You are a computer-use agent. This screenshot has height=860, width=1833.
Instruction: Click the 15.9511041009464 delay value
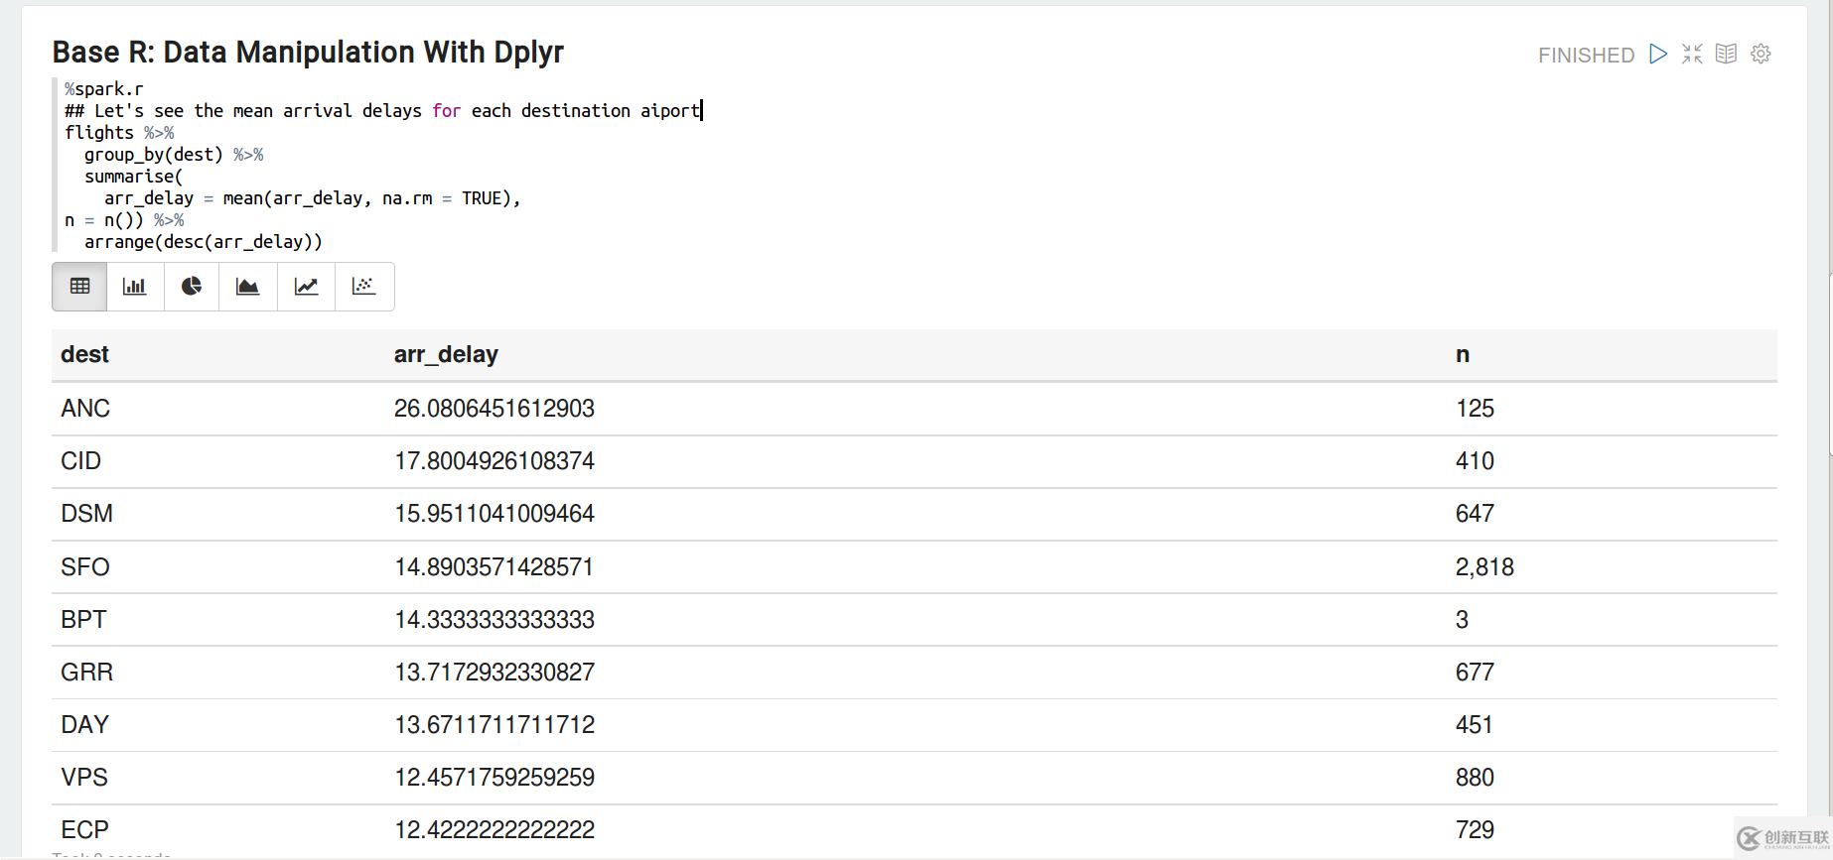tap(494, 513)
